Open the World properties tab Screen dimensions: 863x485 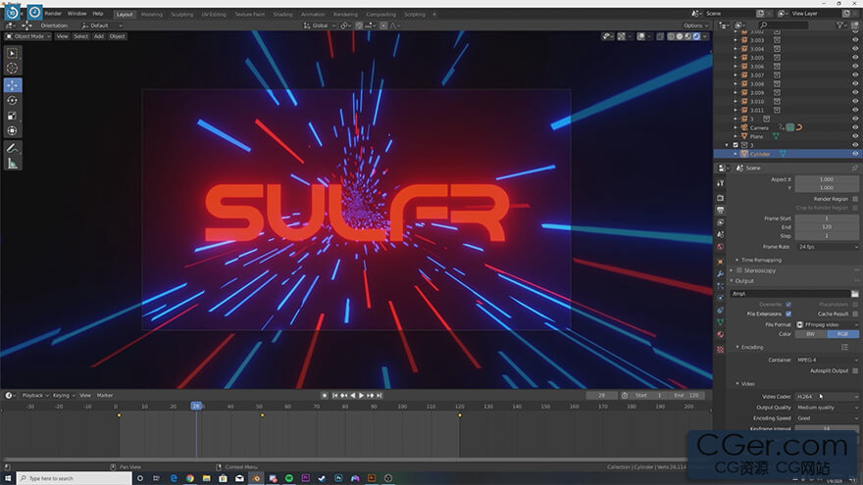(721, 247)
